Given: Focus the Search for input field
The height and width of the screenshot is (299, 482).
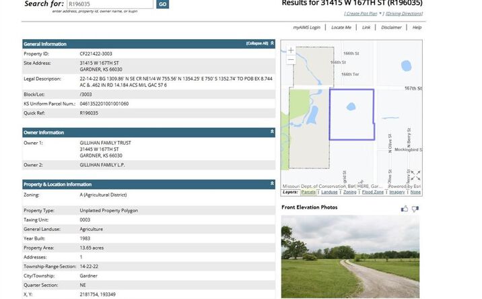Looking at the screenshot, I should 110,4.
